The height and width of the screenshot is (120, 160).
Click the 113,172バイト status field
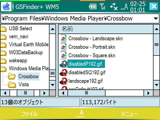(x=120, y=102)
